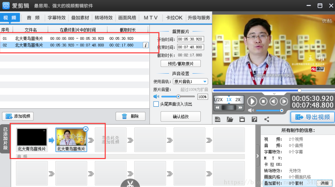
Task: Open 转场特效 tab
Action: point(104,18)
